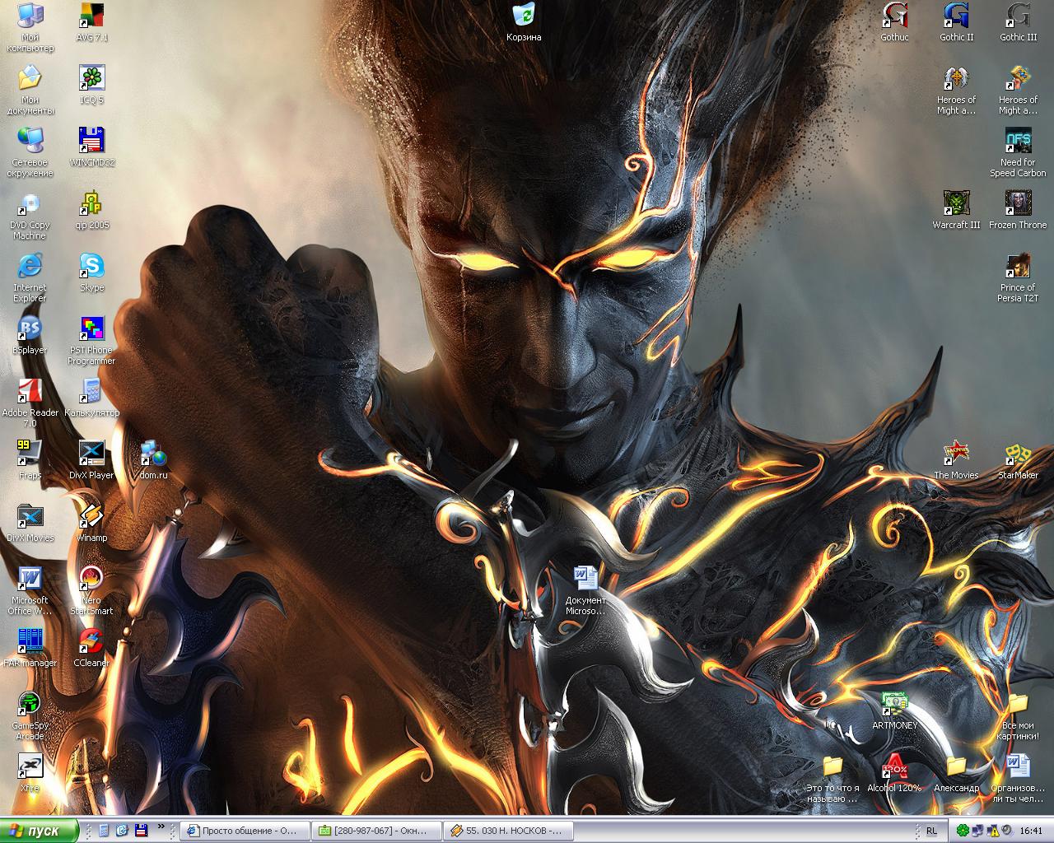The width and height of the screenshot is (1054, 843).
Task: Open dom.ru connection icon
Action: 153,460
